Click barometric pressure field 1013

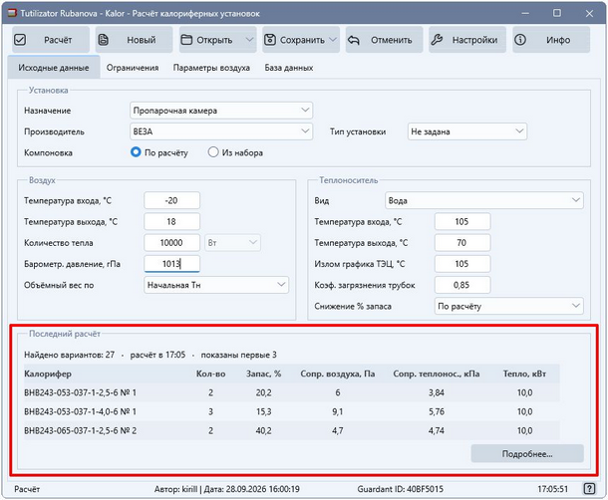pyautogui.click(x=172, y=264)
